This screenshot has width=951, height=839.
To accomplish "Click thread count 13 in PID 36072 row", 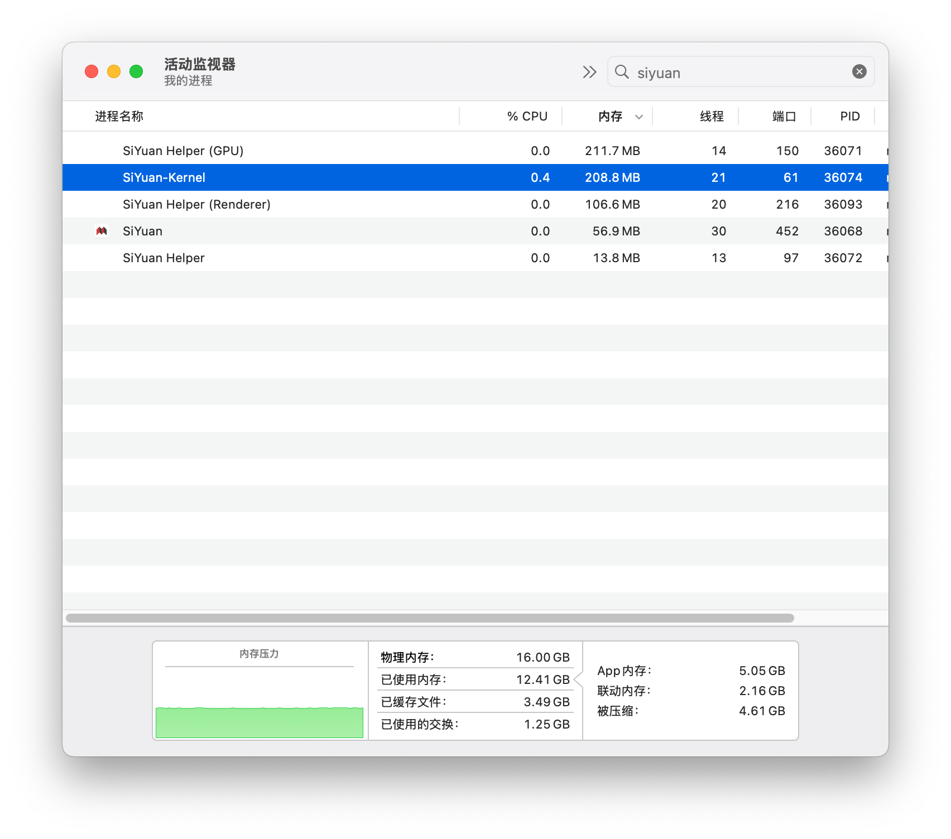I will point(719,258).
